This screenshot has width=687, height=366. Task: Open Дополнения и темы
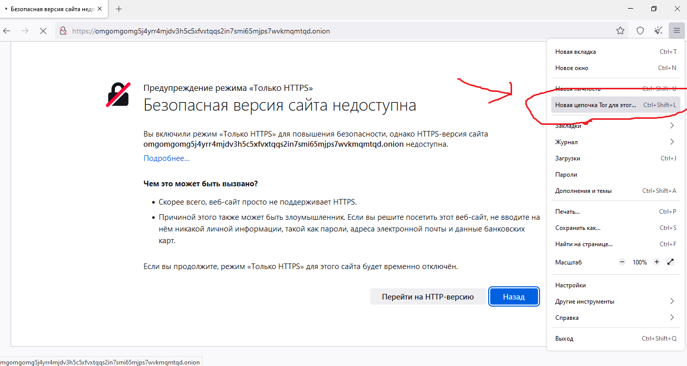point(615,191)
